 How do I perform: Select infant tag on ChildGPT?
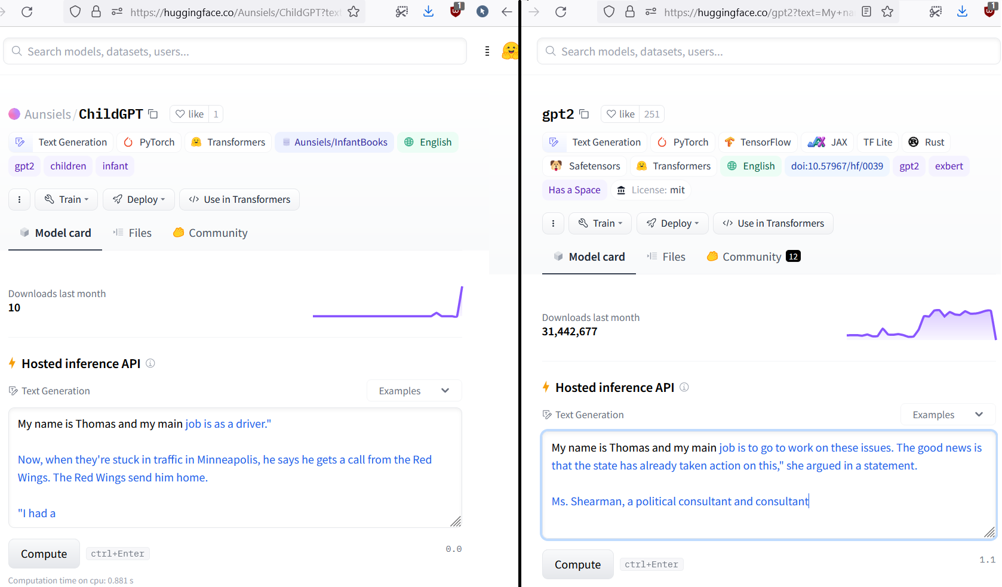pyautogui.click(x=115, y=166)
